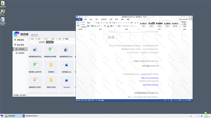Viewport: 211px width, 118px height.
Task: Select the lvm.png file thumbnail
Action: click(66, 82)
